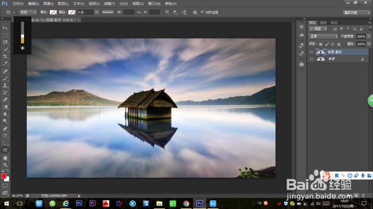Viewport: 373px width, 209px height.
Task: Select the Eyedropper tool
Action: coord(5,64)
